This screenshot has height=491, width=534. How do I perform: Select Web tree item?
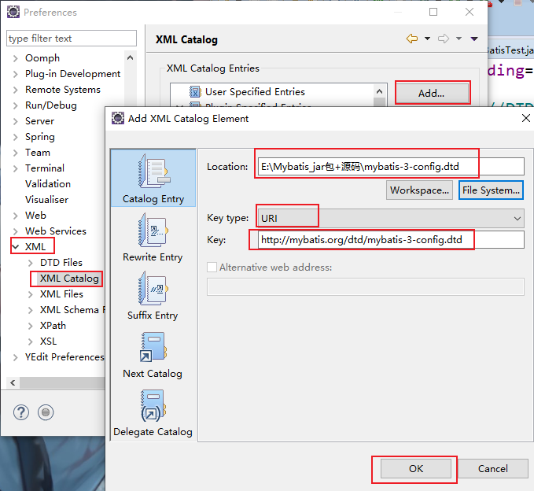click(35, 216)
